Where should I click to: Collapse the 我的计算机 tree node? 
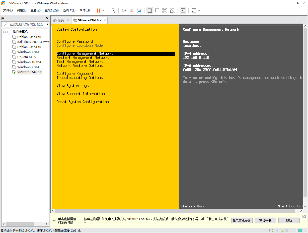pyautogui.click(x=5, y=32)
